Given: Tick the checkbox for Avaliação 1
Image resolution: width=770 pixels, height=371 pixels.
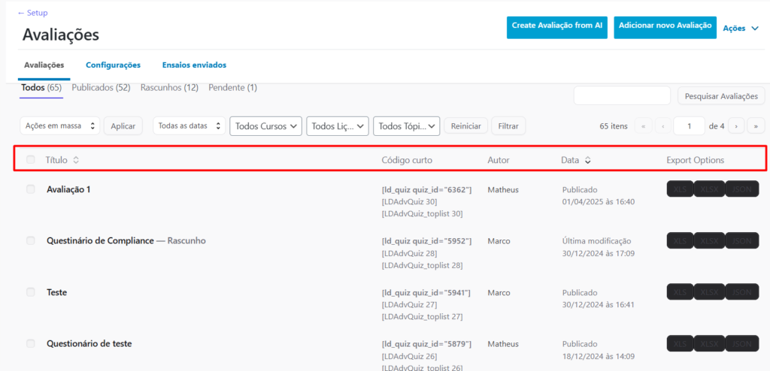Looking at the screenshot, I should point(31,189).
